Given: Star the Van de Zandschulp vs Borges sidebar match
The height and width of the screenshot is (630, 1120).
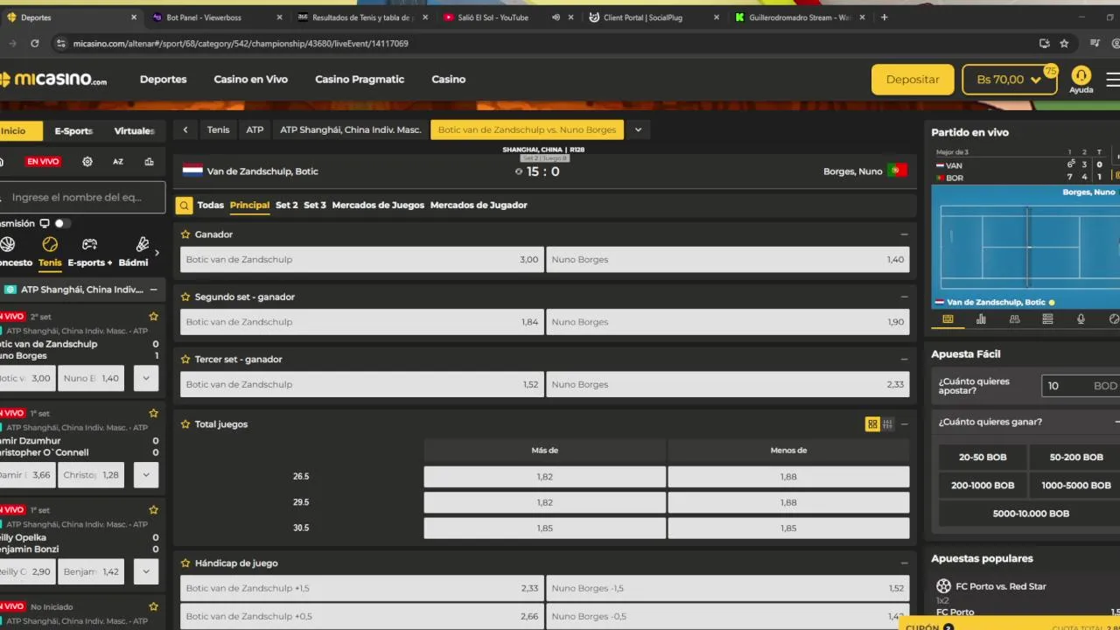Looking at the screenshot, I should (153, 317).
